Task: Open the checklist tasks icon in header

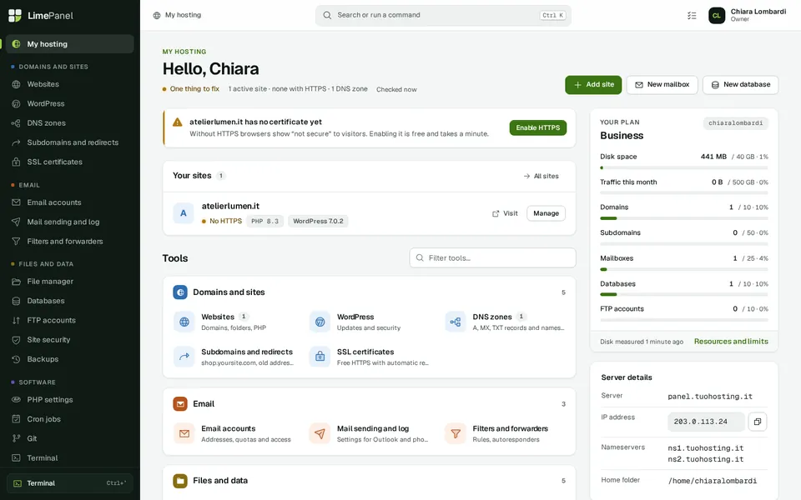Action: pyautogui.click(x=692, y=16)
